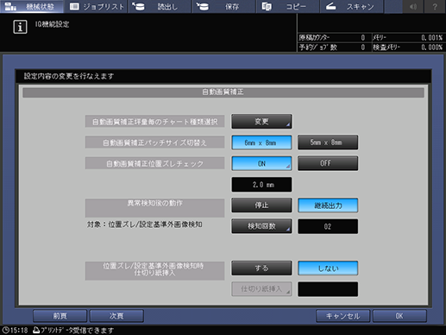
Task: Click the 自動画質補正坪量毎のチャート種類選択 label
Action: click(154, 122)
